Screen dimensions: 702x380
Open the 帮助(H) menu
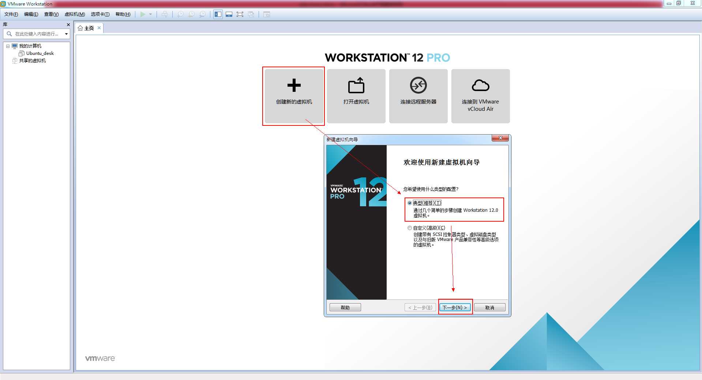point(123,14)
